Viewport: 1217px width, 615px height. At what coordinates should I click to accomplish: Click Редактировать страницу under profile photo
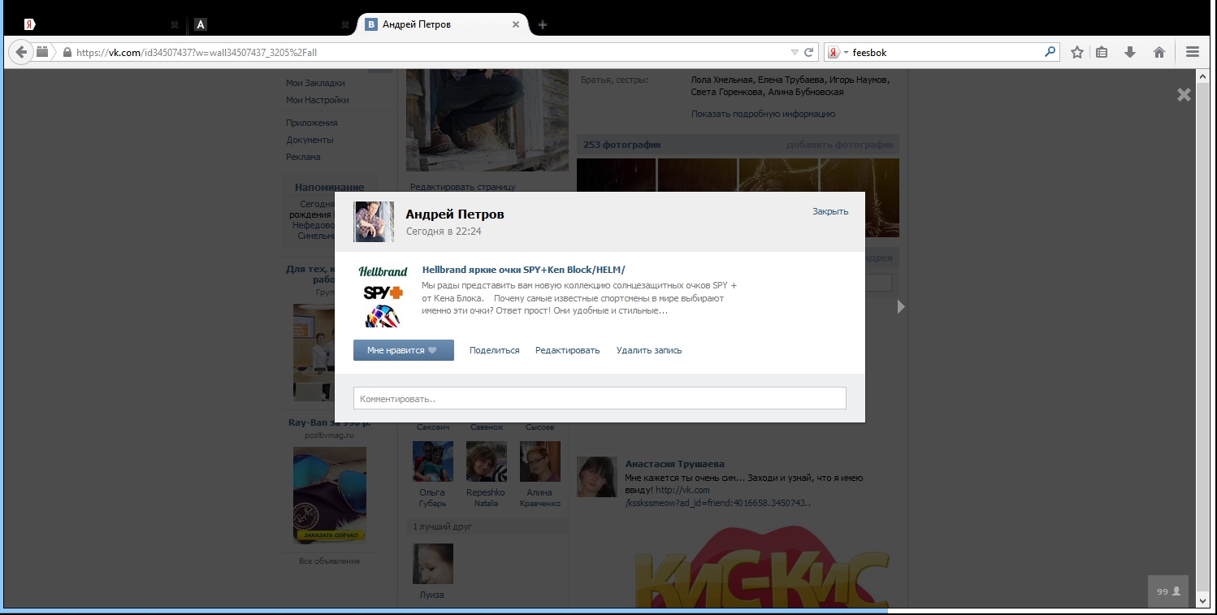462,186
